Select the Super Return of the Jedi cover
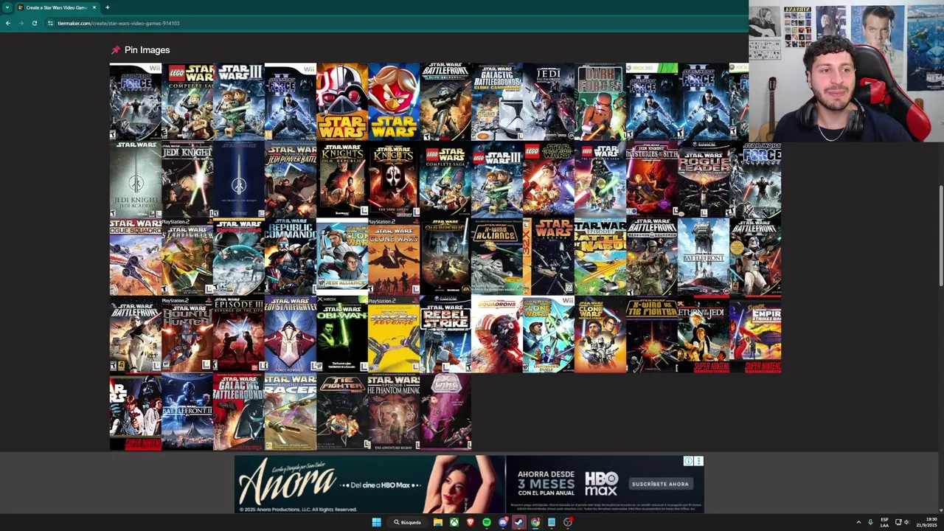The image size is (944, 531). pos(704,334)
